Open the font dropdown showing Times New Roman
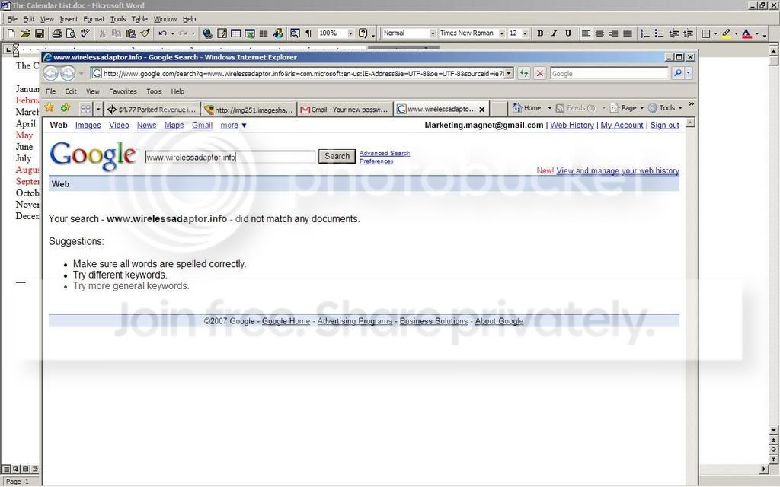The height and width of the screenshot is (487, 780). (x=501, y=33)
